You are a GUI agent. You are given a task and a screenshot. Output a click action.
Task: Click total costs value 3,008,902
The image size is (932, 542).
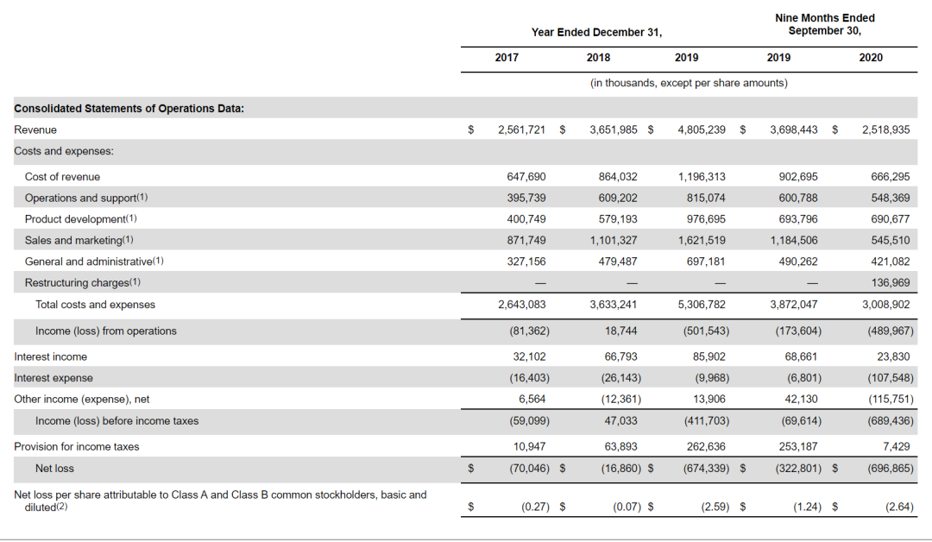pyautogui.click(x=885, y=305)
